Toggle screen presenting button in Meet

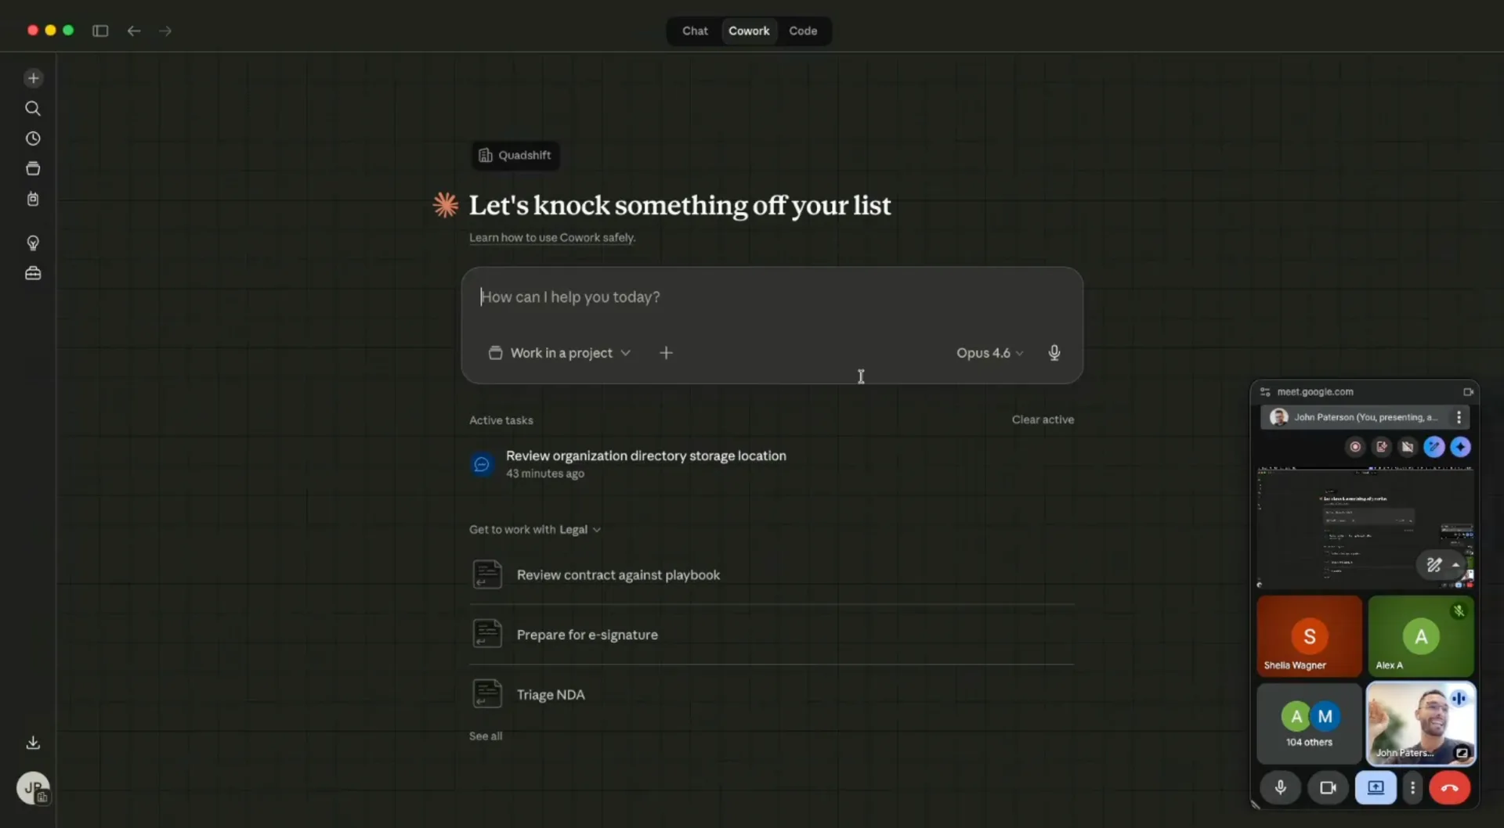point(1376,788)
